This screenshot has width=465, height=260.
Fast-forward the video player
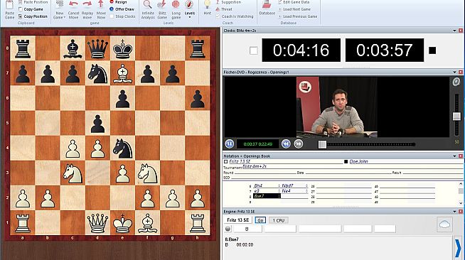point(299,144)
